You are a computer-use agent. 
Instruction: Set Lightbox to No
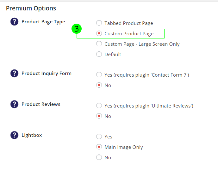click(99, 157)
